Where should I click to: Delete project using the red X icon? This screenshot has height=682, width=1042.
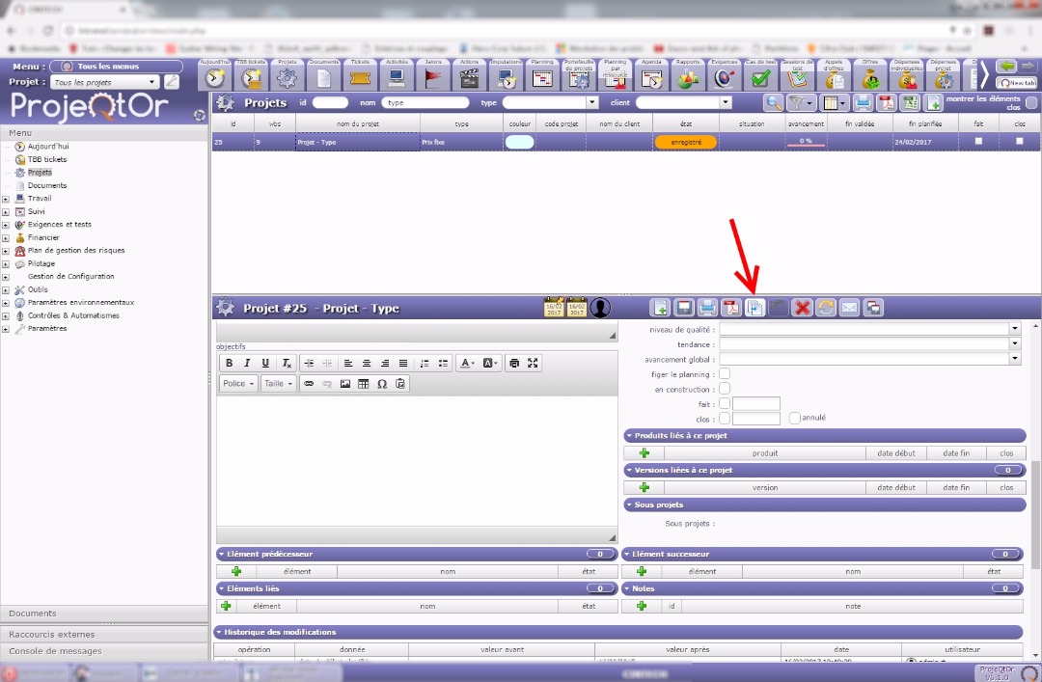(x=802, y=308)
